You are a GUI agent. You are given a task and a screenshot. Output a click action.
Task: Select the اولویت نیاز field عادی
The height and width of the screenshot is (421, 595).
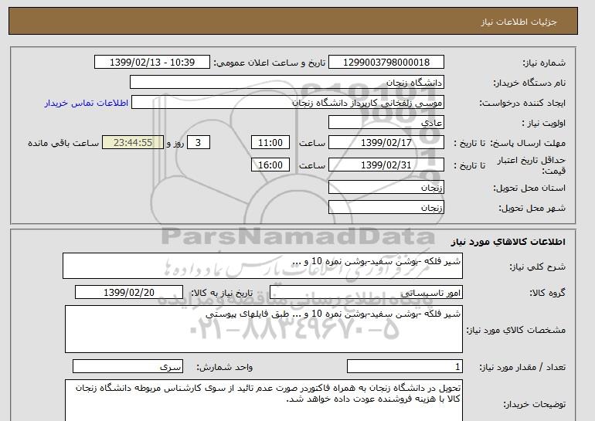click(x=386, y=123)
